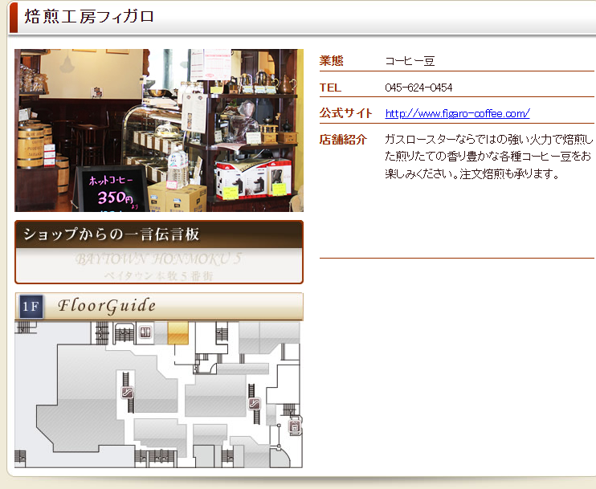Click the 業態 label
596x489 pixels.
pos(331,61)
